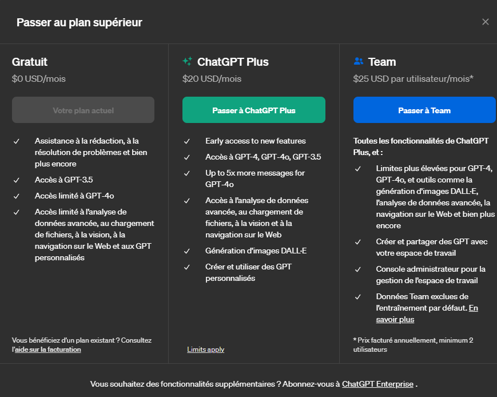Click the Assistance à la rédaction feature text

pos(91,152)
